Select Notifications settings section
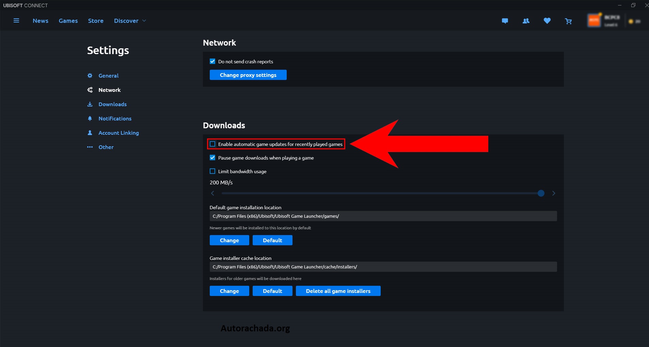This screenshot has height=347, width=649. click(115, 118)
